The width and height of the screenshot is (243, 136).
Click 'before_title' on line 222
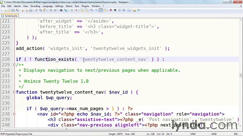click(55, 26)
